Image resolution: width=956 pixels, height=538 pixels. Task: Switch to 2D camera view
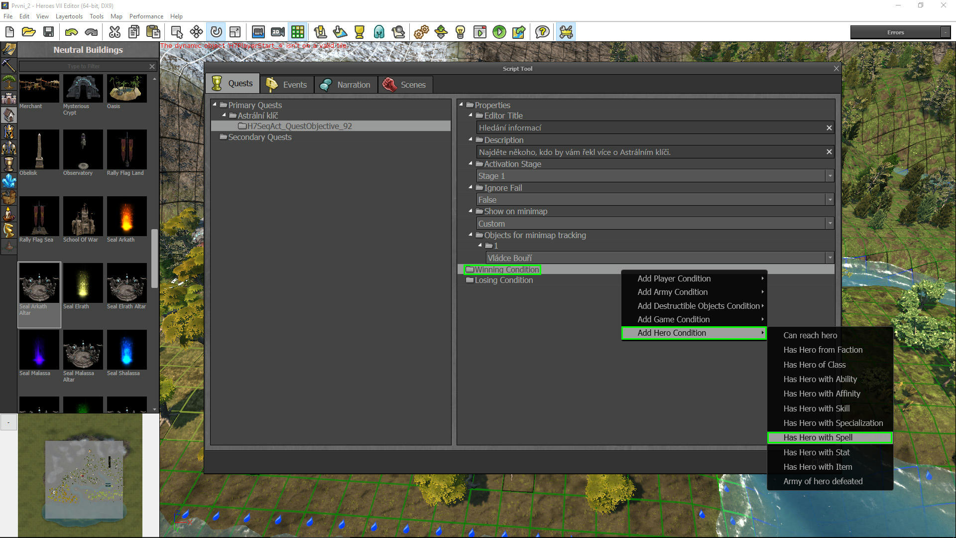[x=278, y=32]
